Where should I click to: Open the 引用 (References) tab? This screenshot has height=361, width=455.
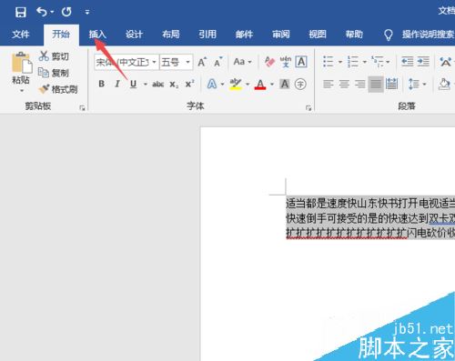[x=207, y=35]
